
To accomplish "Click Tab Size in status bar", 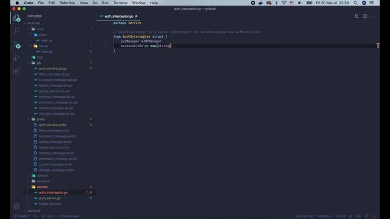I will pos(324,217).
